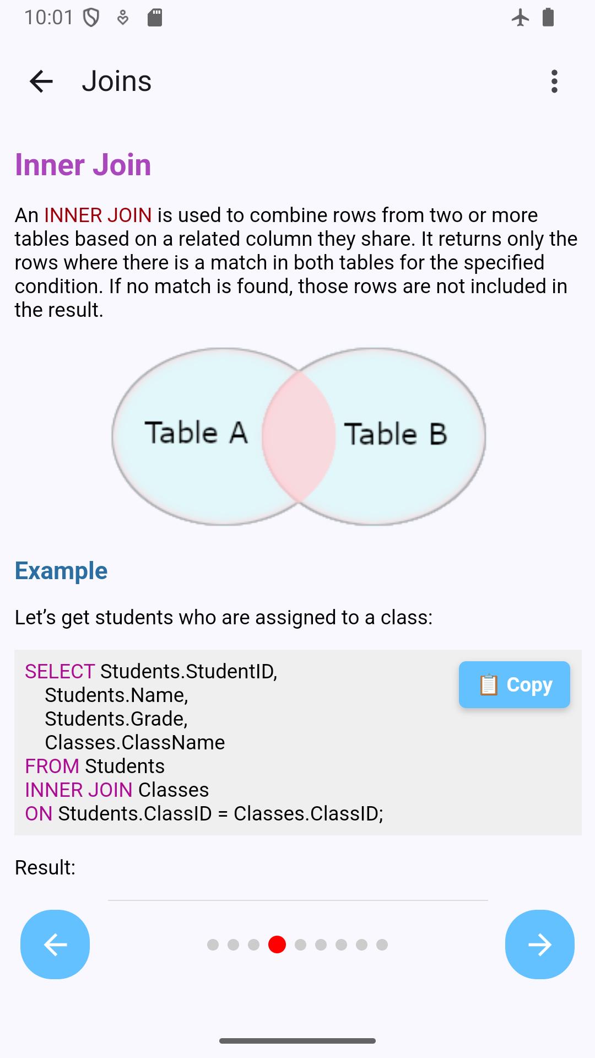This screenshot has height=1058, width=595.
Task: Tap the shield icon in status bar
Action: 91,18
